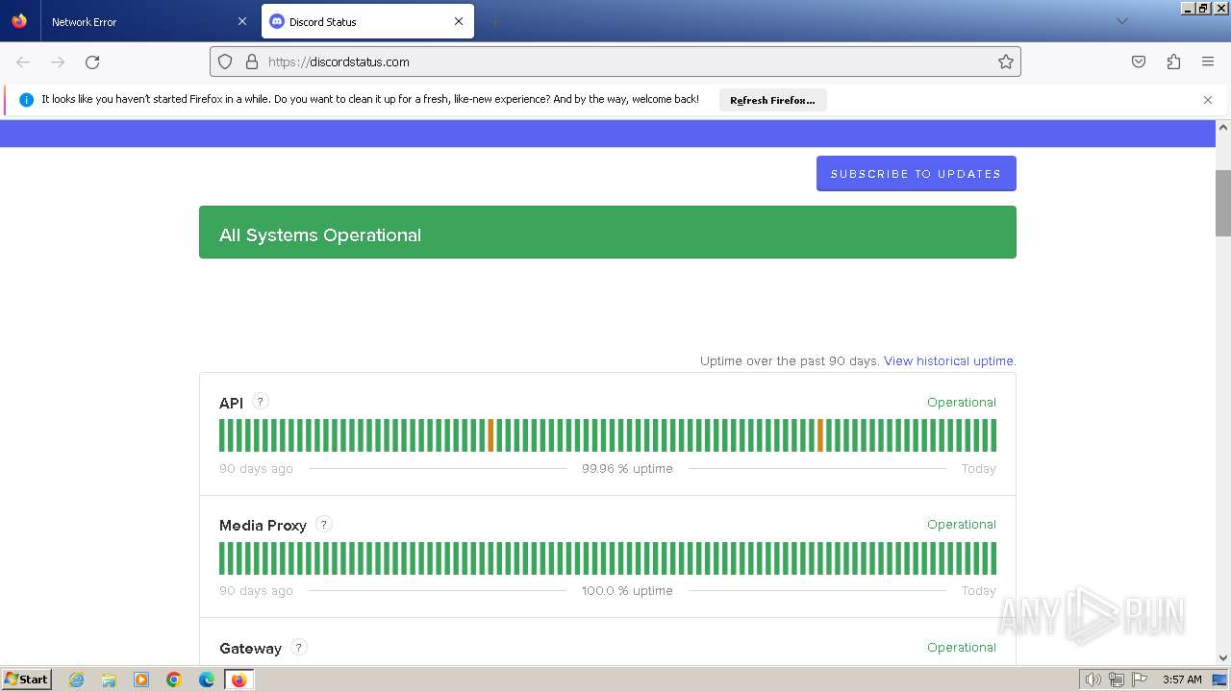Screen dimensions: 1231x692
Task: Reload the Discord Status page
Action: (92, 62)
